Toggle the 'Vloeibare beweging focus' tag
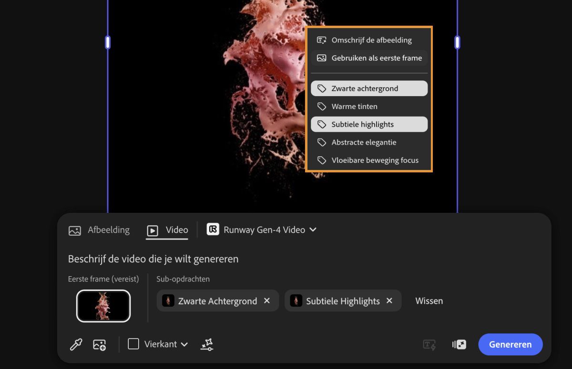This screenshot has width=572, height=369. (369, 160)
